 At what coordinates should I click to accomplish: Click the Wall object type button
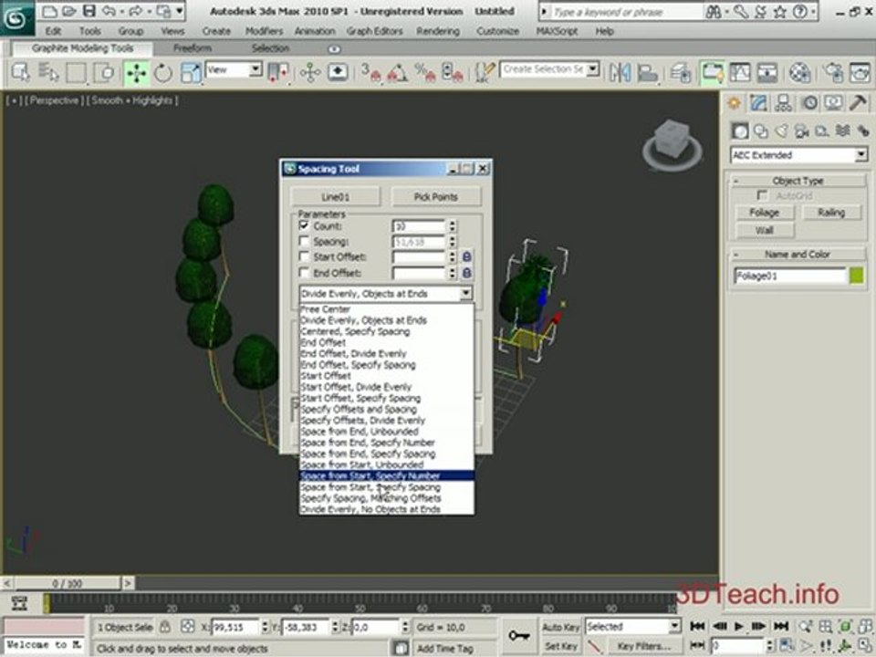pyautogui.click(x=764, y=230)
